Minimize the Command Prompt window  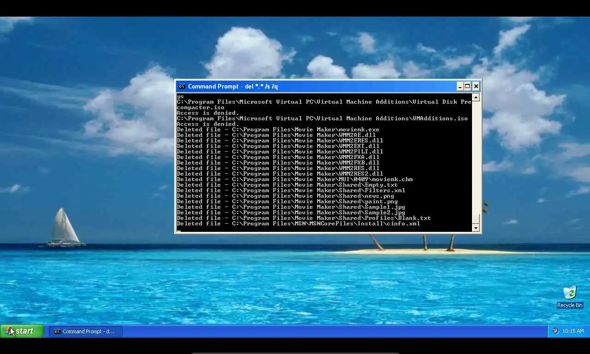pyautogui.click(x=460, y=86)
